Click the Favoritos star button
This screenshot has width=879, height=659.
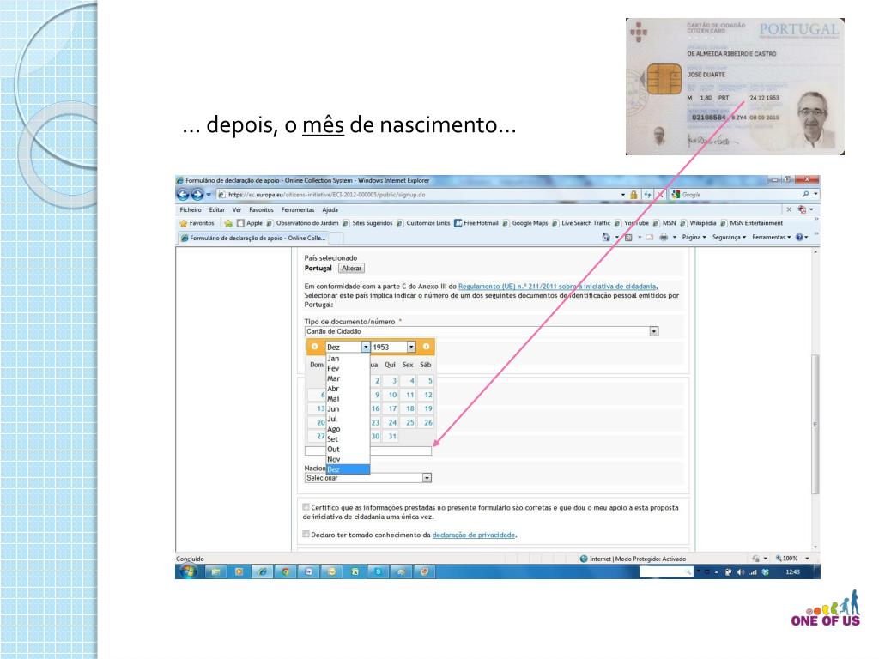(197, 223)
